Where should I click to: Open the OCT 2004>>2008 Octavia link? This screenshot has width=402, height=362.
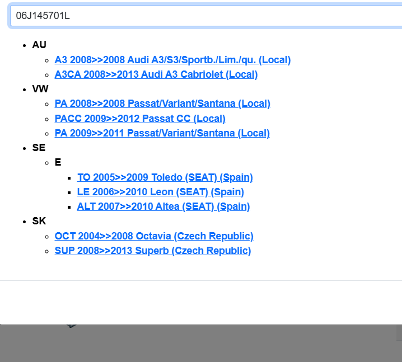point(154,236)
